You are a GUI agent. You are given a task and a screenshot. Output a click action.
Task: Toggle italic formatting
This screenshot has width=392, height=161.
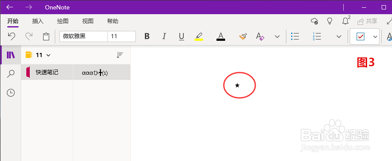pyautogui.click(x=164, y=36)
